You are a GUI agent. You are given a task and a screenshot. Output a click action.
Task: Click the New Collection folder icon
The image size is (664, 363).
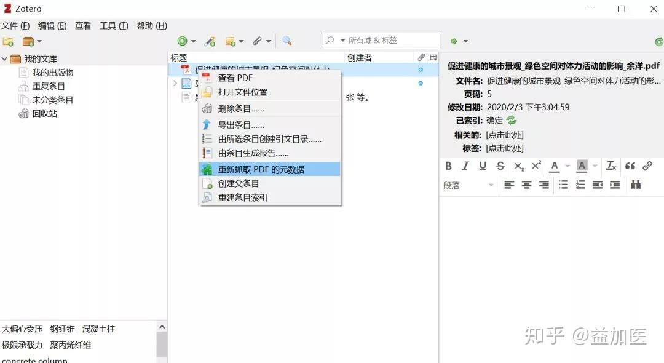point(8,41)
